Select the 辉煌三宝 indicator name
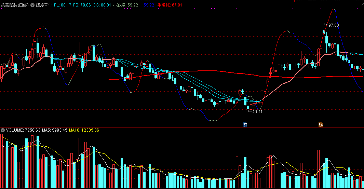The image size is (364, 189). click(x=44, y=5)
